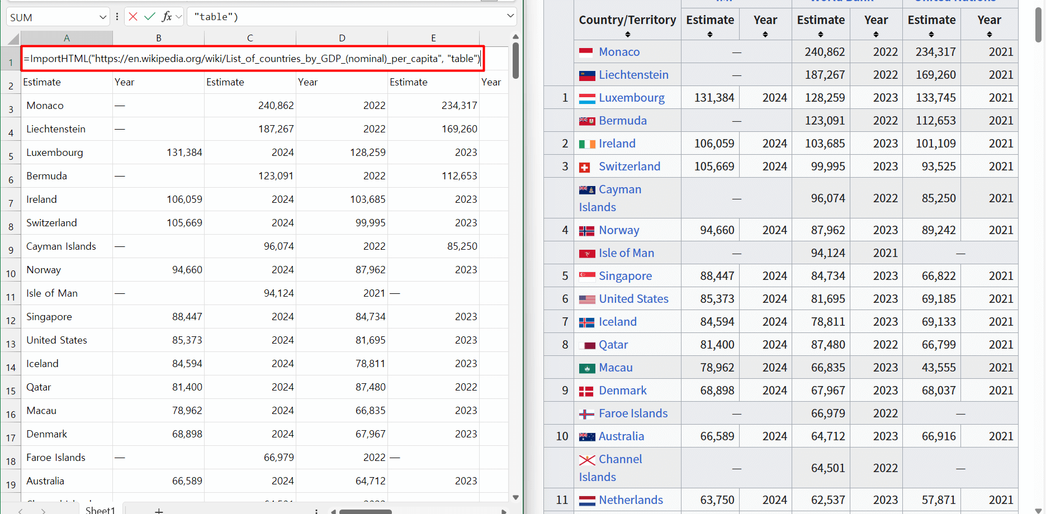1046x514 pixels.
Task: Open the name box dropdown showing SUM
Action: (103, 17)
